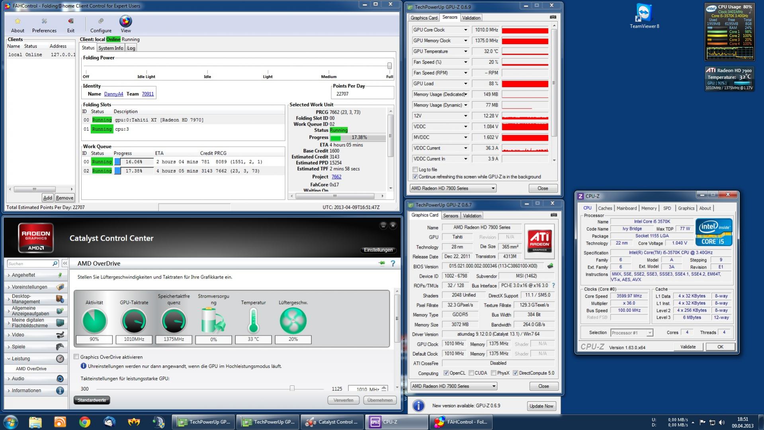Collapse the Catalyst sidebar with double chevron
This screenshot has width=764, height=430.
(65, 263)
